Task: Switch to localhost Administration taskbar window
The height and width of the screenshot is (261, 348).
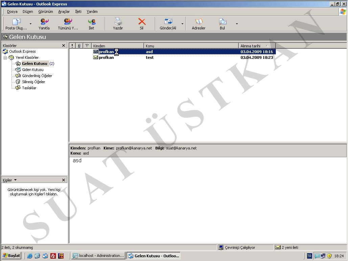Action: (98, 256)
